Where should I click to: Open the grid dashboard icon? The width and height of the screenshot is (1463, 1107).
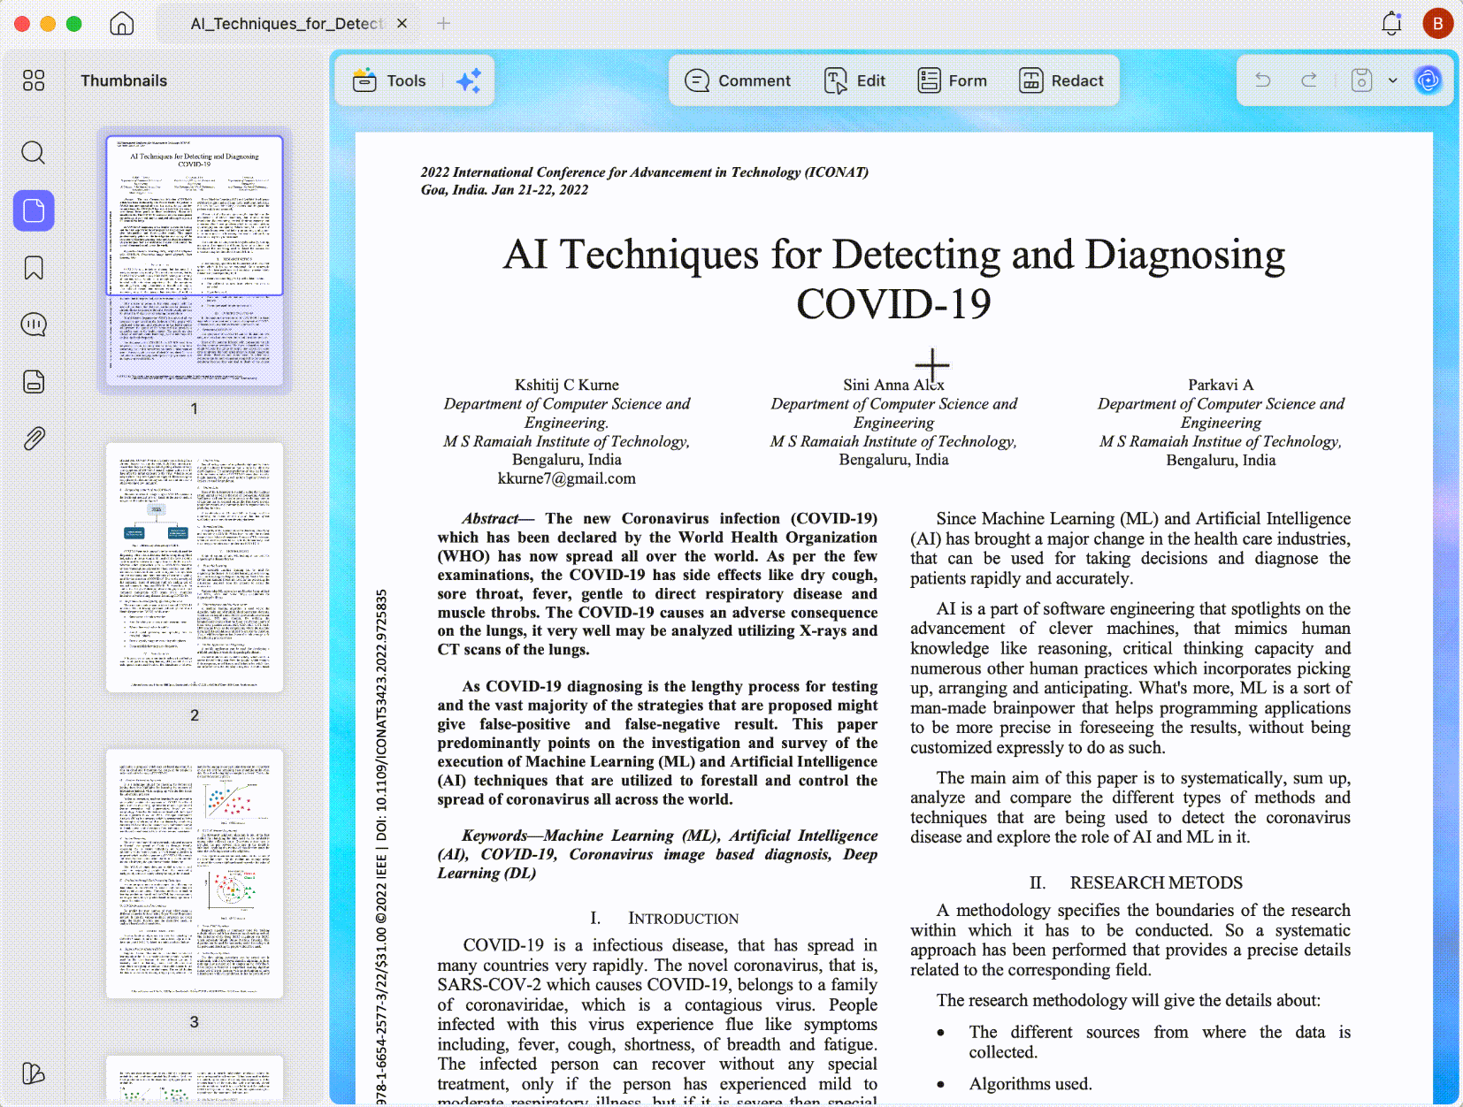point(34,80)
